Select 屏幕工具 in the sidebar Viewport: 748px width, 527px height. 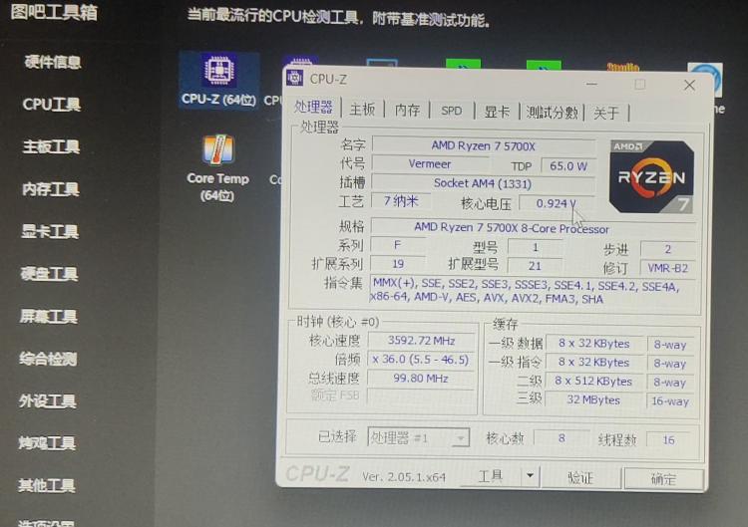coord(49,316)
